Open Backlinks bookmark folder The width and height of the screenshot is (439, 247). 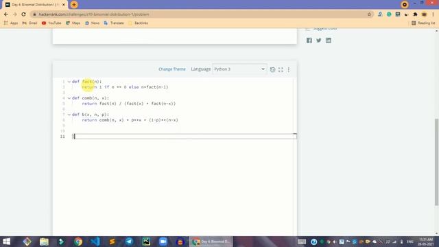(x=138, y=23)
